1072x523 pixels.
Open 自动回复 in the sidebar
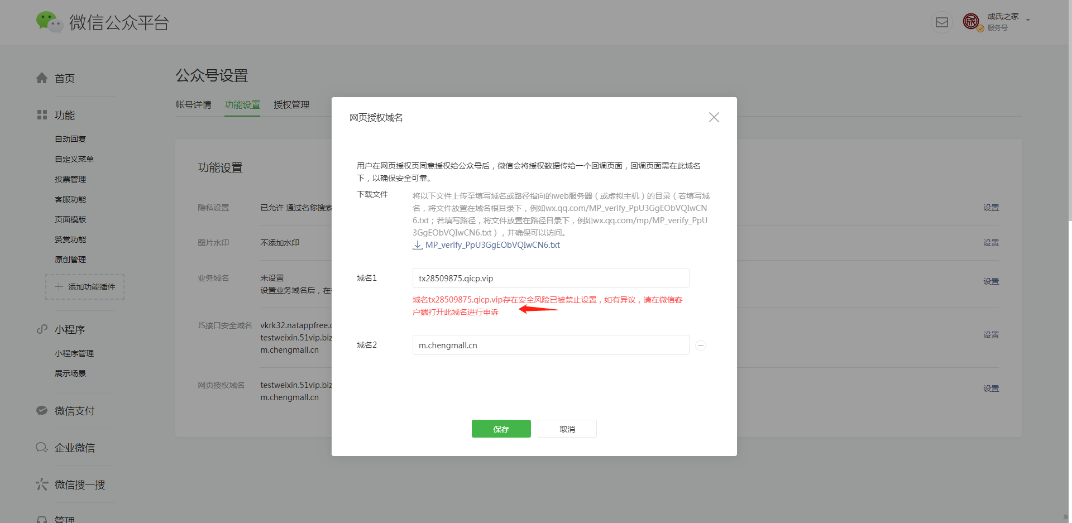70,139
